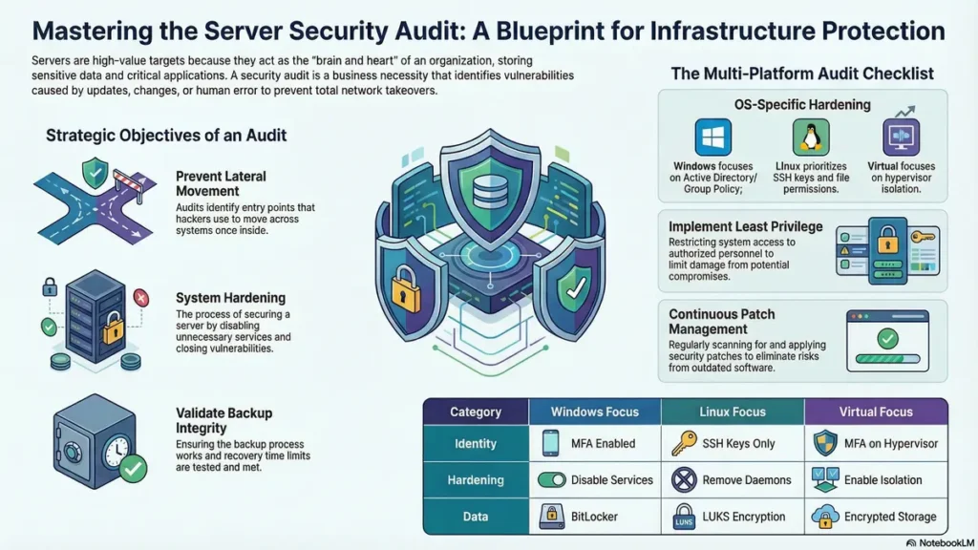This screenshot has height=550, width=978.
Task: Click The Multi-Platform Audit Checklist heading
Action: click(x=802, y=74)
